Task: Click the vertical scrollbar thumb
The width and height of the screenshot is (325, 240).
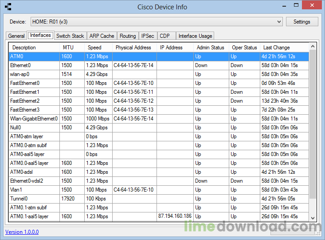Action: tap(313, 124)
